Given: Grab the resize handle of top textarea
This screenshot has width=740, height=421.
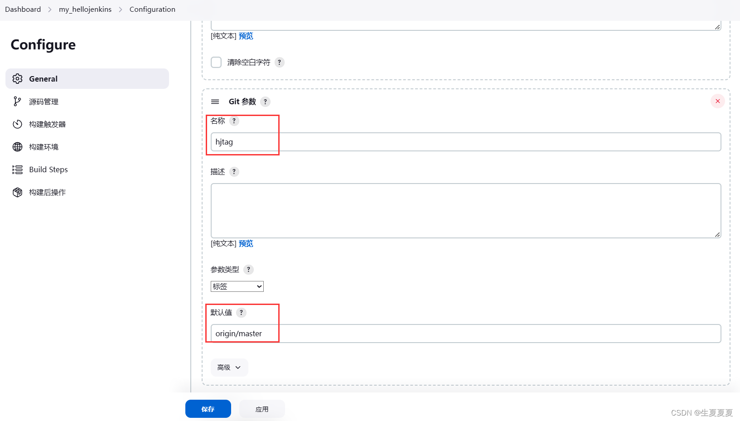Looking at the screenshot, I should (x=717, y=27).
